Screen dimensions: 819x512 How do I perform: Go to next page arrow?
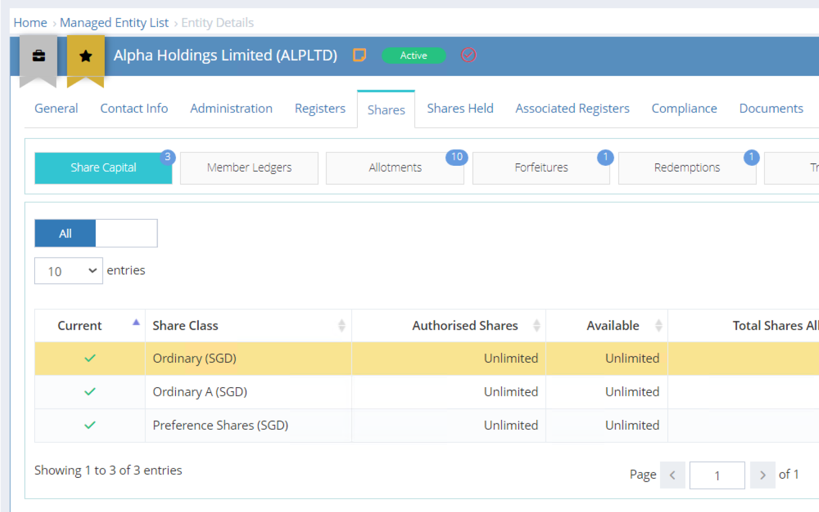click(x=762, y=475)
